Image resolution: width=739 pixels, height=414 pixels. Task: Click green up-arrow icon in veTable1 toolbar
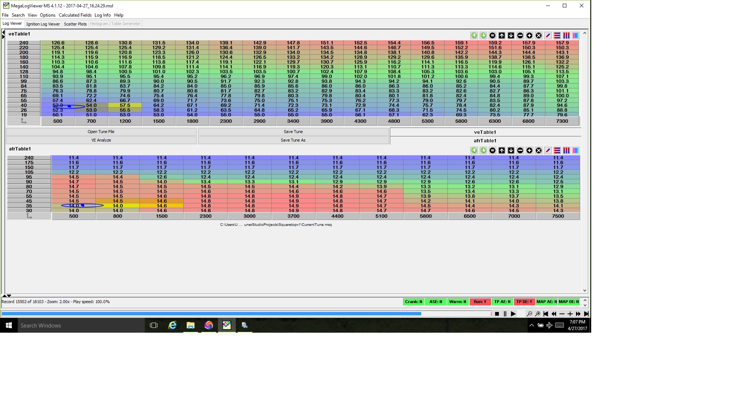[474, 35]
